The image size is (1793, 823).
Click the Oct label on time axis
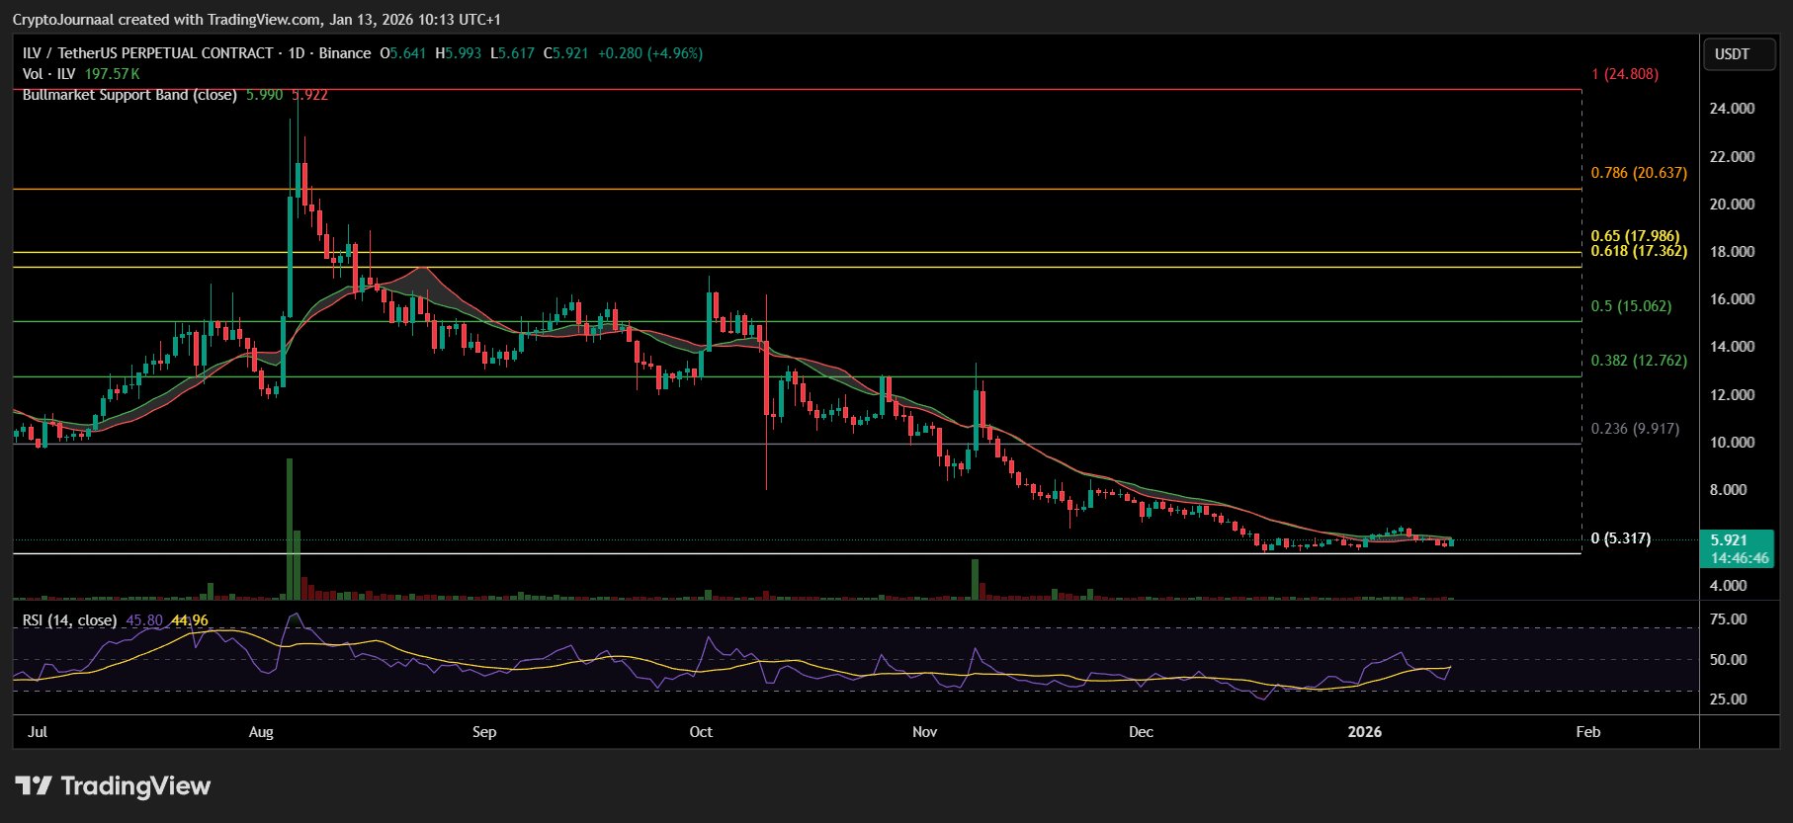pos(701,732)
